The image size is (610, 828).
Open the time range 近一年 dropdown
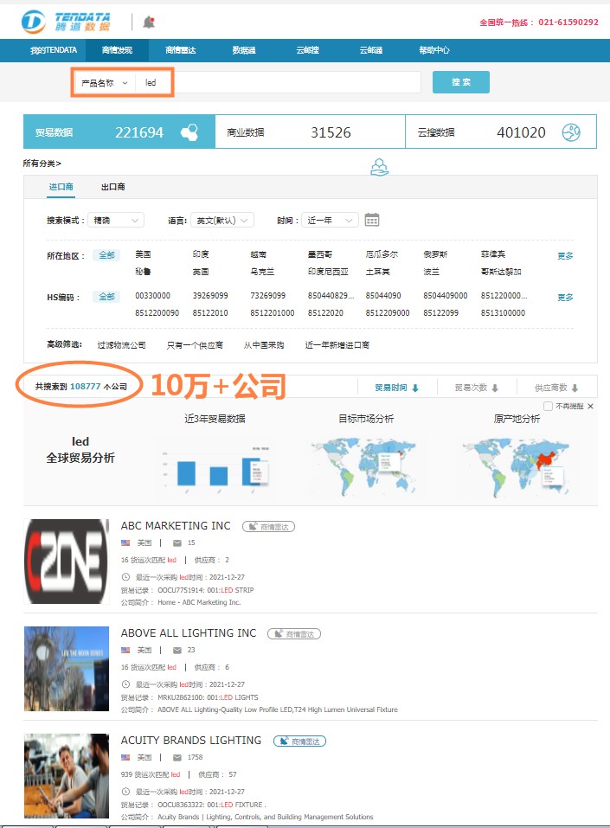330,221
